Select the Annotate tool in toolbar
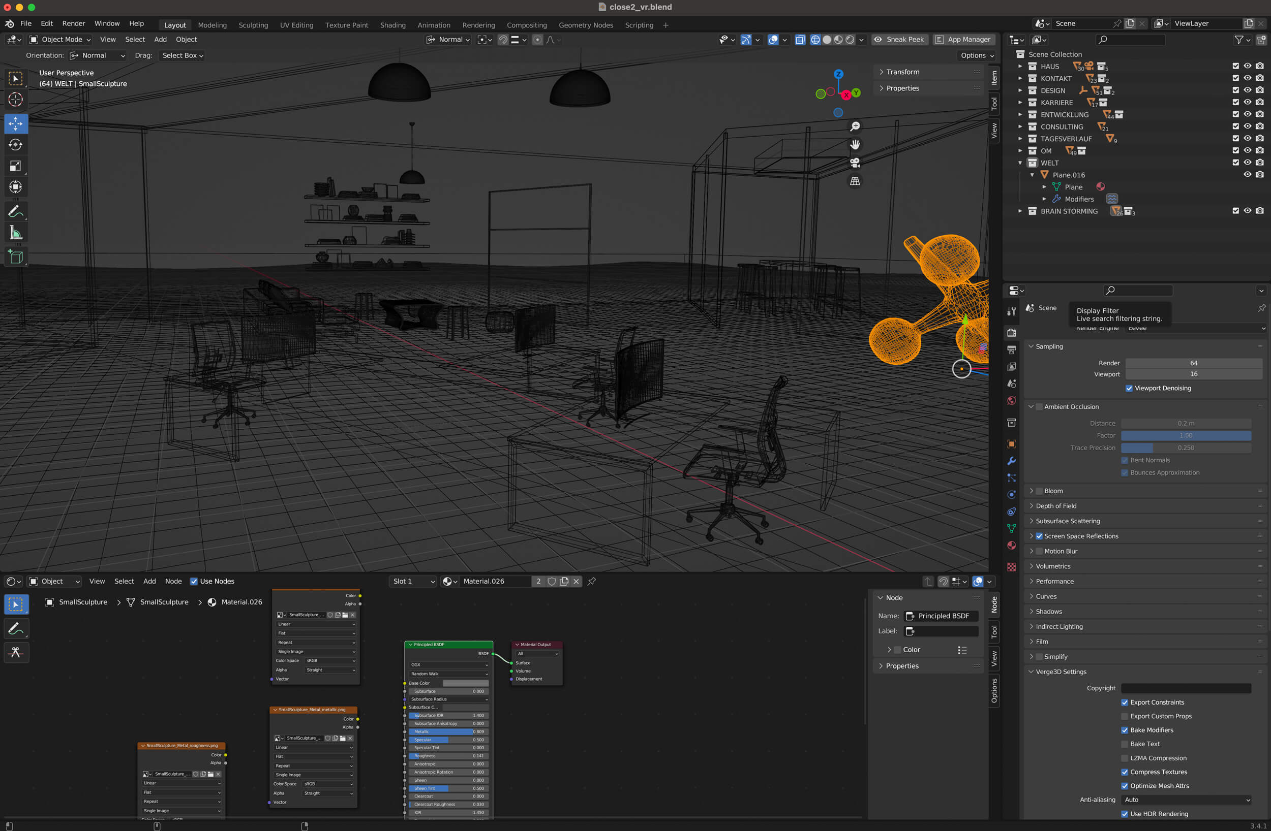 click(15, 212)
